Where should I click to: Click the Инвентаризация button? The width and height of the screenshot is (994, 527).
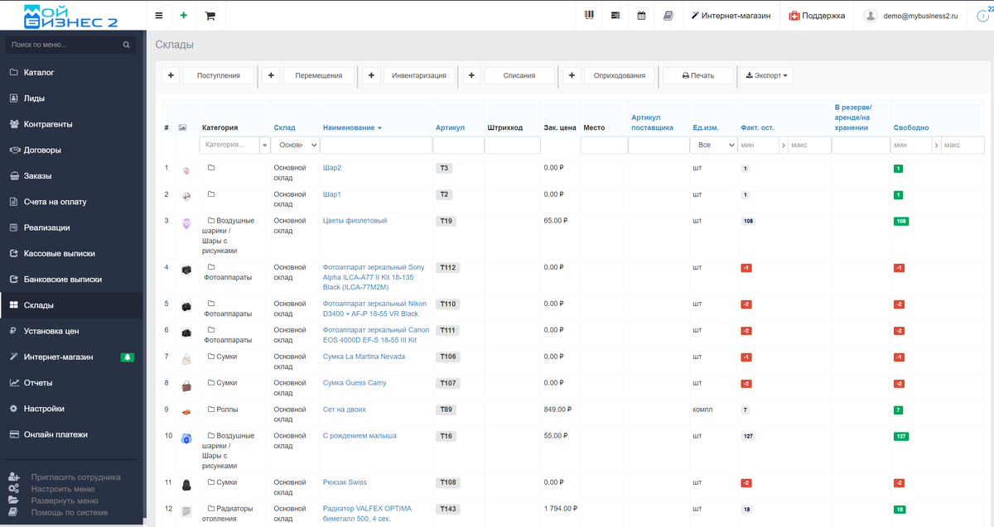419,75
